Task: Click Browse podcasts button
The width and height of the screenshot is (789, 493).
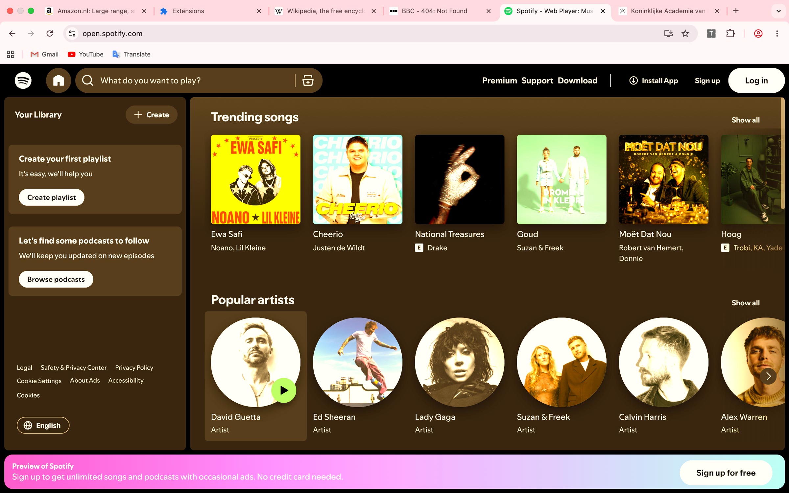Action: [56, 279]
